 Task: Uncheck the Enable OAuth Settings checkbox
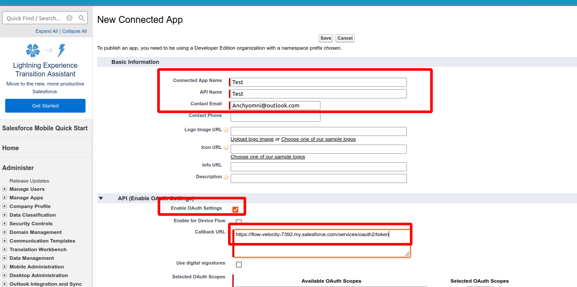235,210
